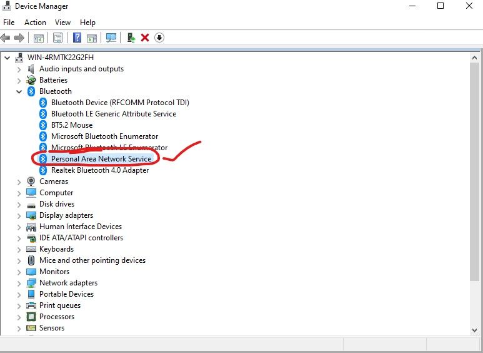Open the Properties toolbar icon
Image resolution: width=483 pixels, height=353 pixels.
click(x=57, y=38)
